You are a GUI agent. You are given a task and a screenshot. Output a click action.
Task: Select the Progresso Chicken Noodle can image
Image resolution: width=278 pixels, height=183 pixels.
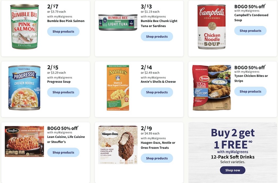pyautogui.click(x=24, y=87)
